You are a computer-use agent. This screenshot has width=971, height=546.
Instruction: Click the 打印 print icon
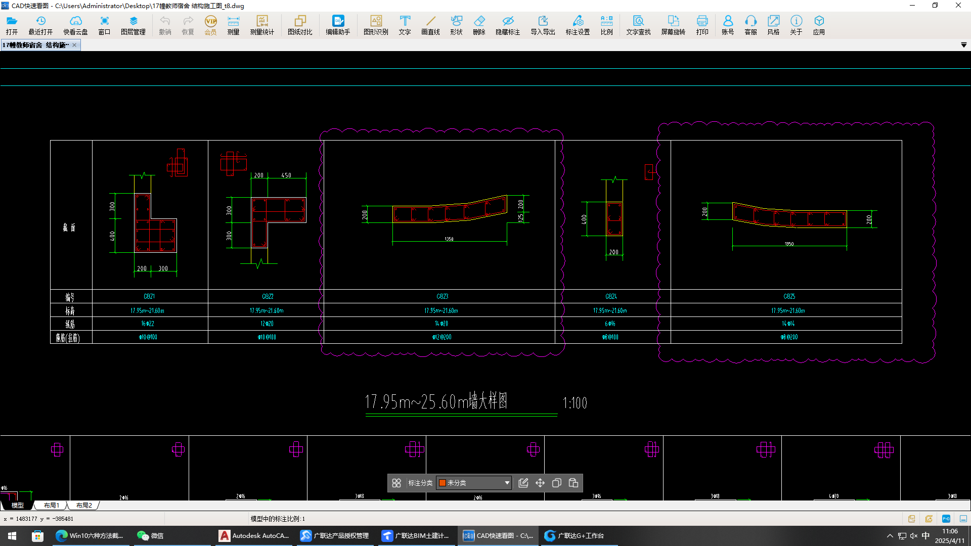coord(702,25)
